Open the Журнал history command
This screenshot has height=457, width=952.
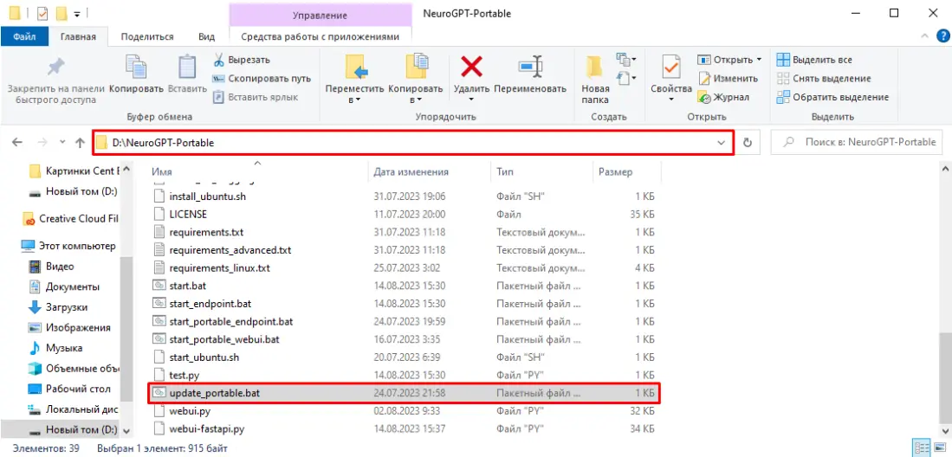[x=723, y=97]
